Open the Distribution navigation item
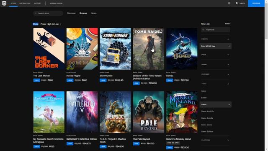Viewport: 268px width, 151px height. (25, 3)
